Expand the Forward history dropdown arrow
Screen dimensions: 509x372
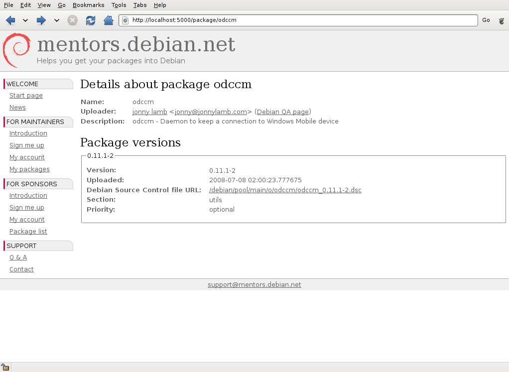pos(57,20)
